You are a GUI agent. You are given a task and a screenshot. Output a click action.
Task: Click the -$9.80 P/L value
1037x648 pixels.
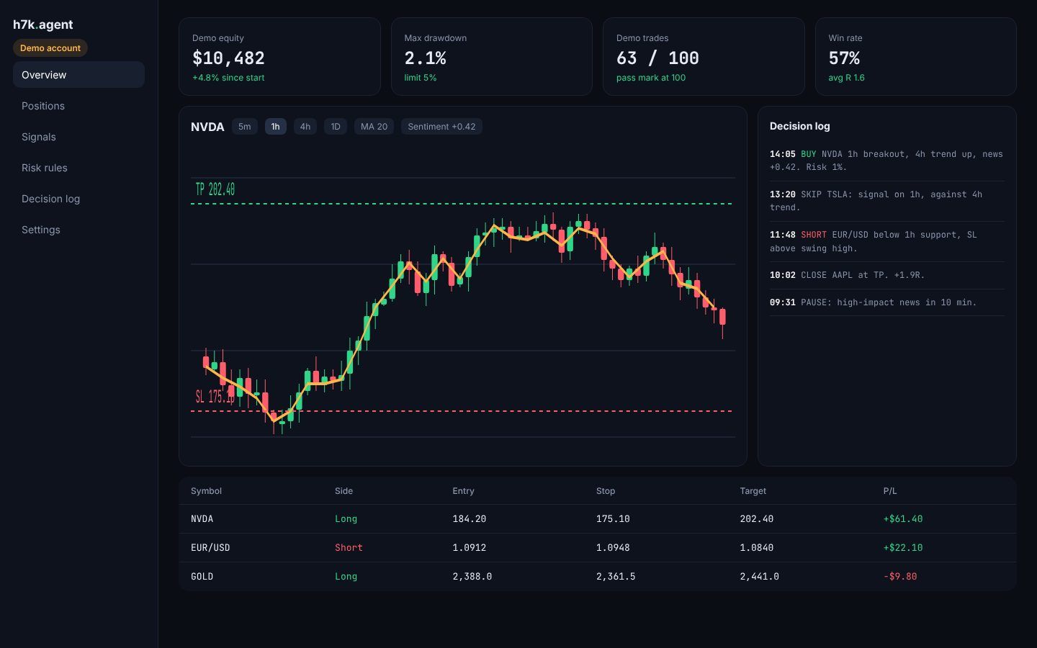pos(900,577)
